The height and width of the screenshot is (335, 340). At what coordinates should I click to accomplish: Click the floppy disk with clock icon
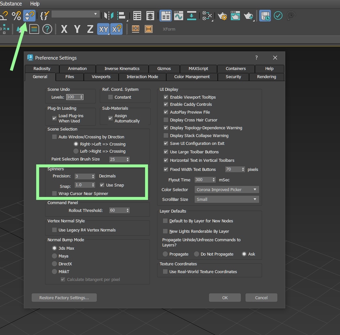tap(265, 16)
